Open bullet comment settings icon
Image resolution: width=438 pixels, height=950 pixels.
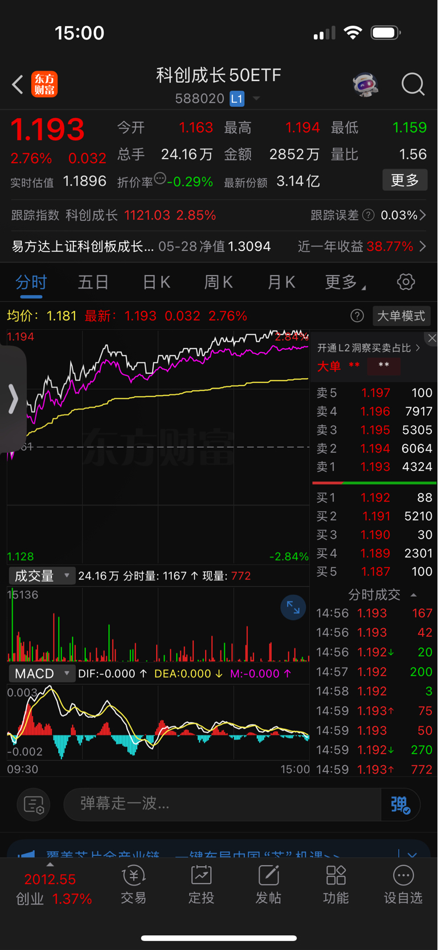(34, 805)
